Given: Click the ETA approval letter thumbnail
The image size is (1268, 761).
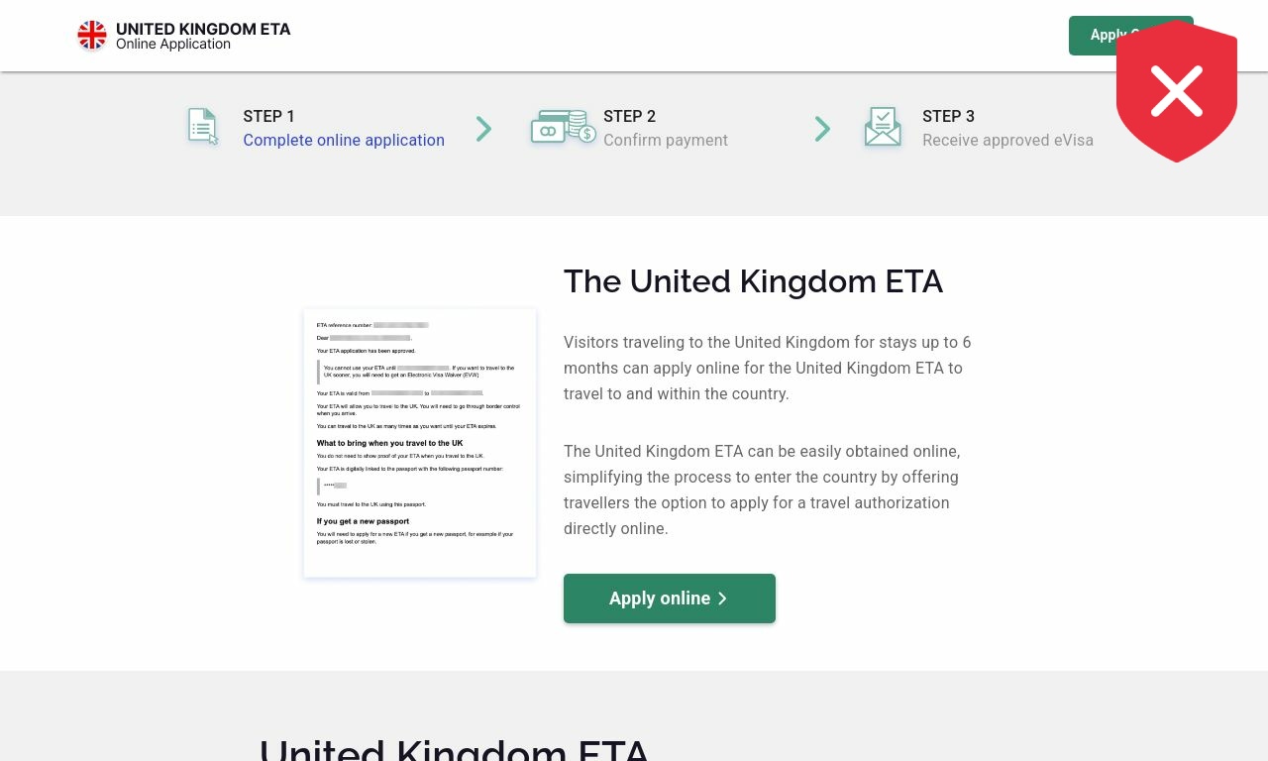Looking at the screenshot, I should pyautogui.click(x=420, y=443).
